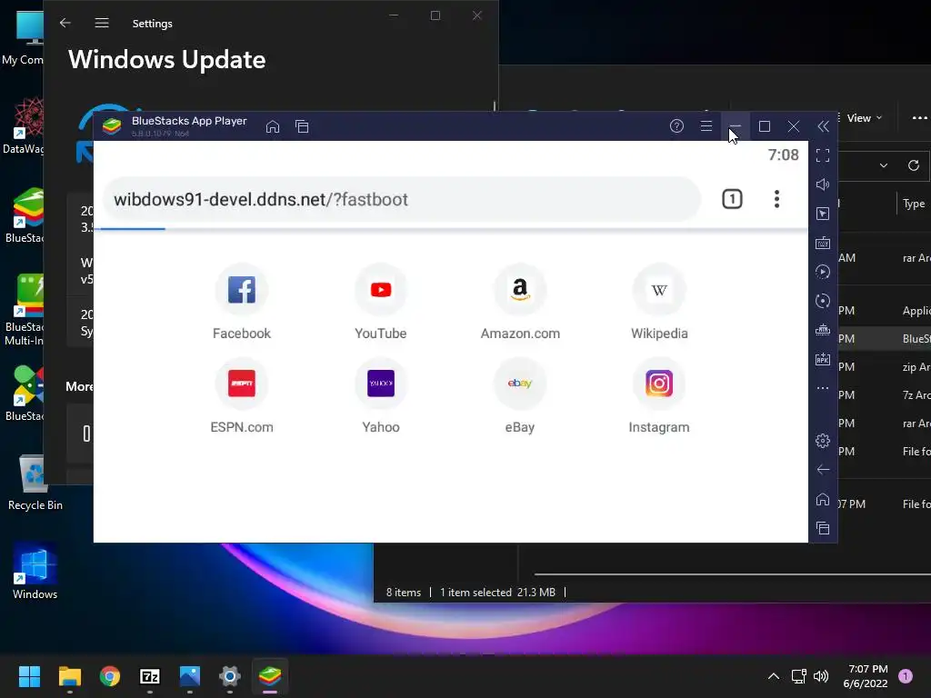Go Android home via BlueStacks sidebar

[x=823, y=499]
